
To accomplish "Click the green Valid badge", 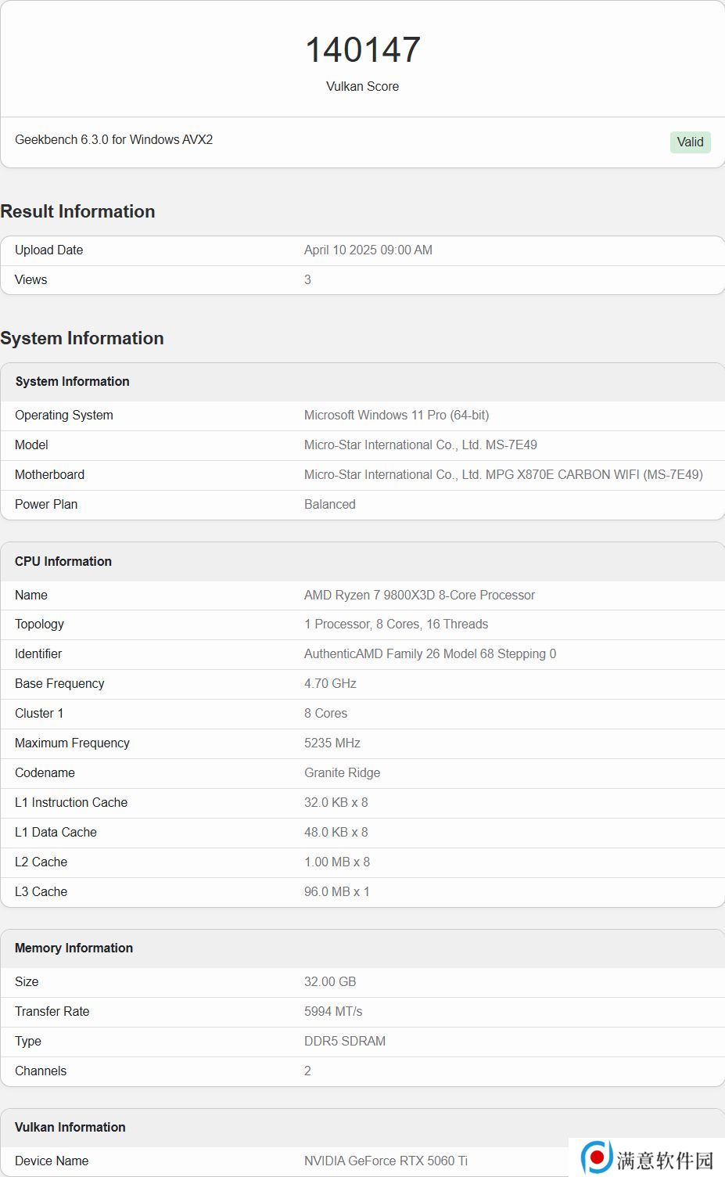I will coord(690,142).
